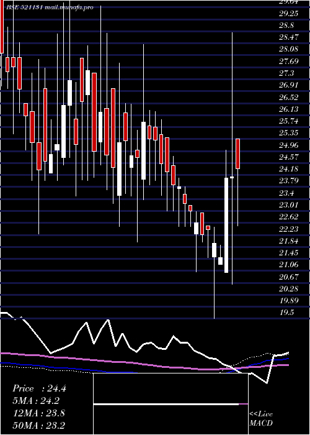Screen dimensions: 310x435
Task: Click the 28.8 price axis label
Action: [x=286, y=25]
